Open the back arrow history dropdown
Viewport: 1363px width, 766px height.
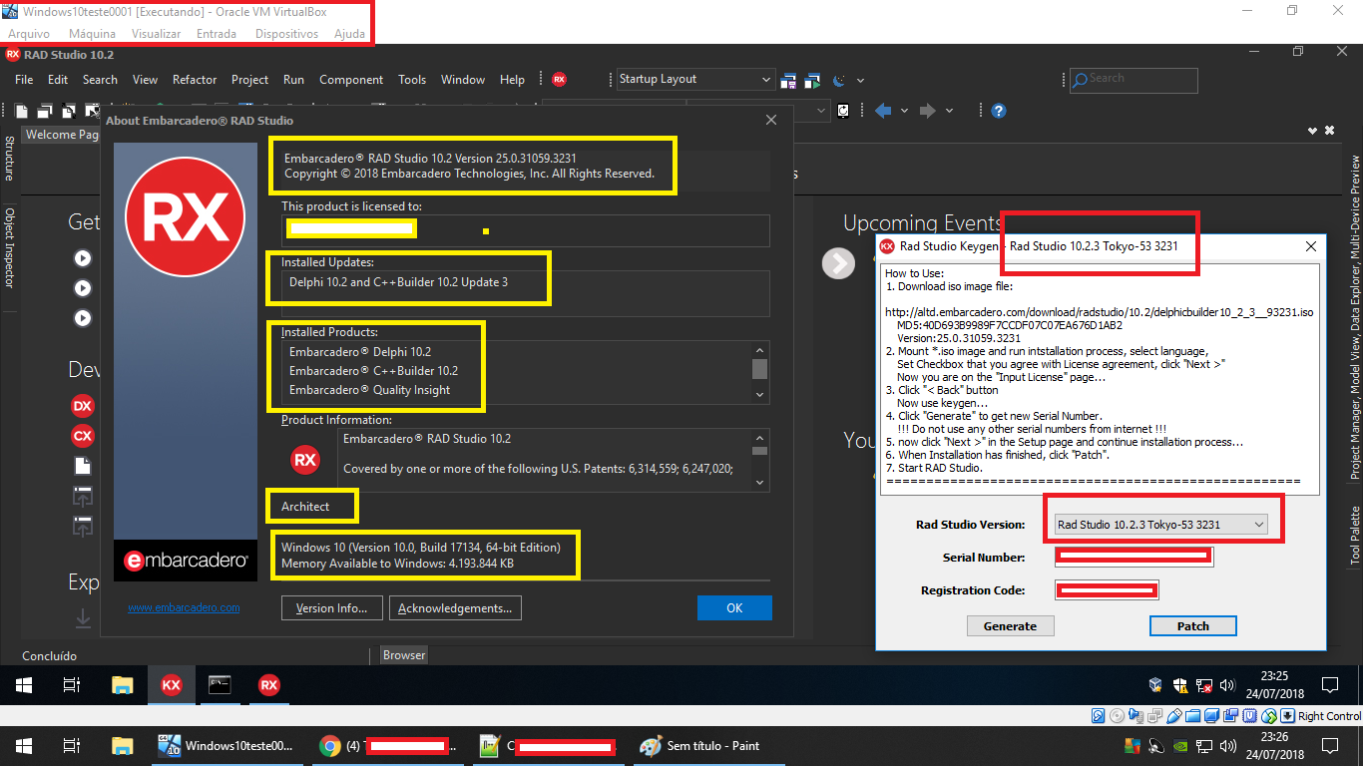point(904,111)
